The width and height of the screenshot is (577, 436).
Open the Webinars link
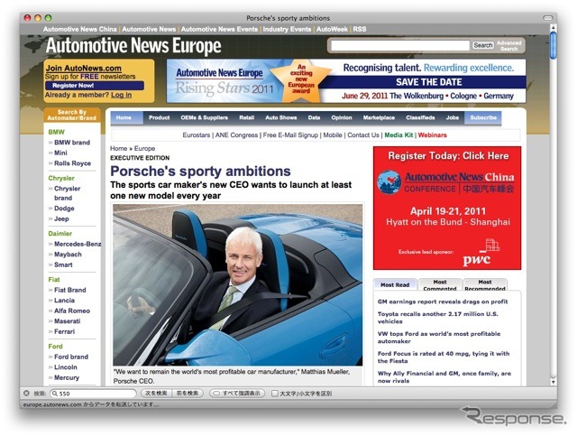pos(433,135)
